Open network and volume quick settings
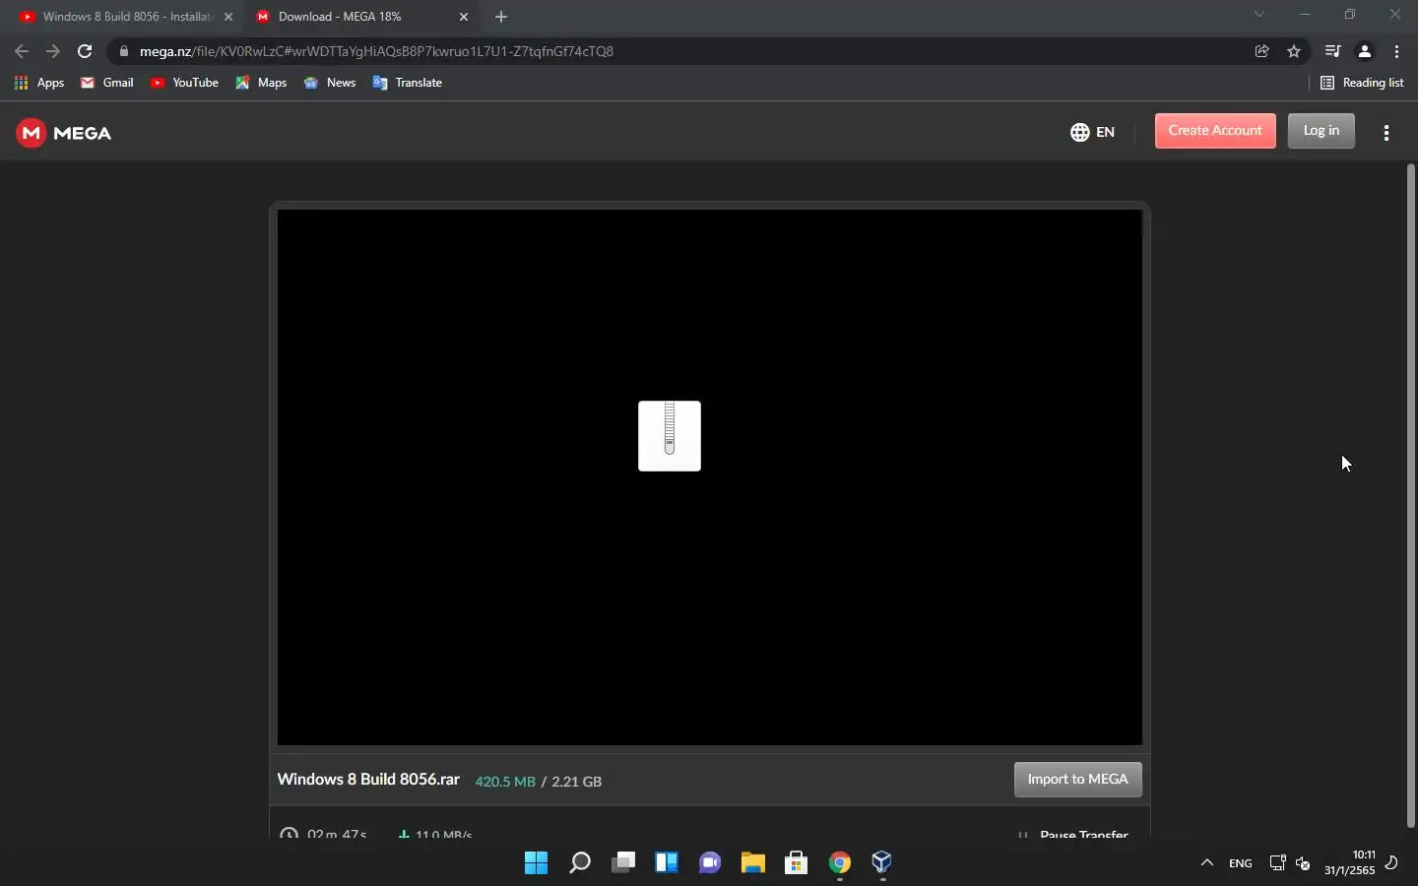This screenshot has height=886, width=1418. [1290, 863]
